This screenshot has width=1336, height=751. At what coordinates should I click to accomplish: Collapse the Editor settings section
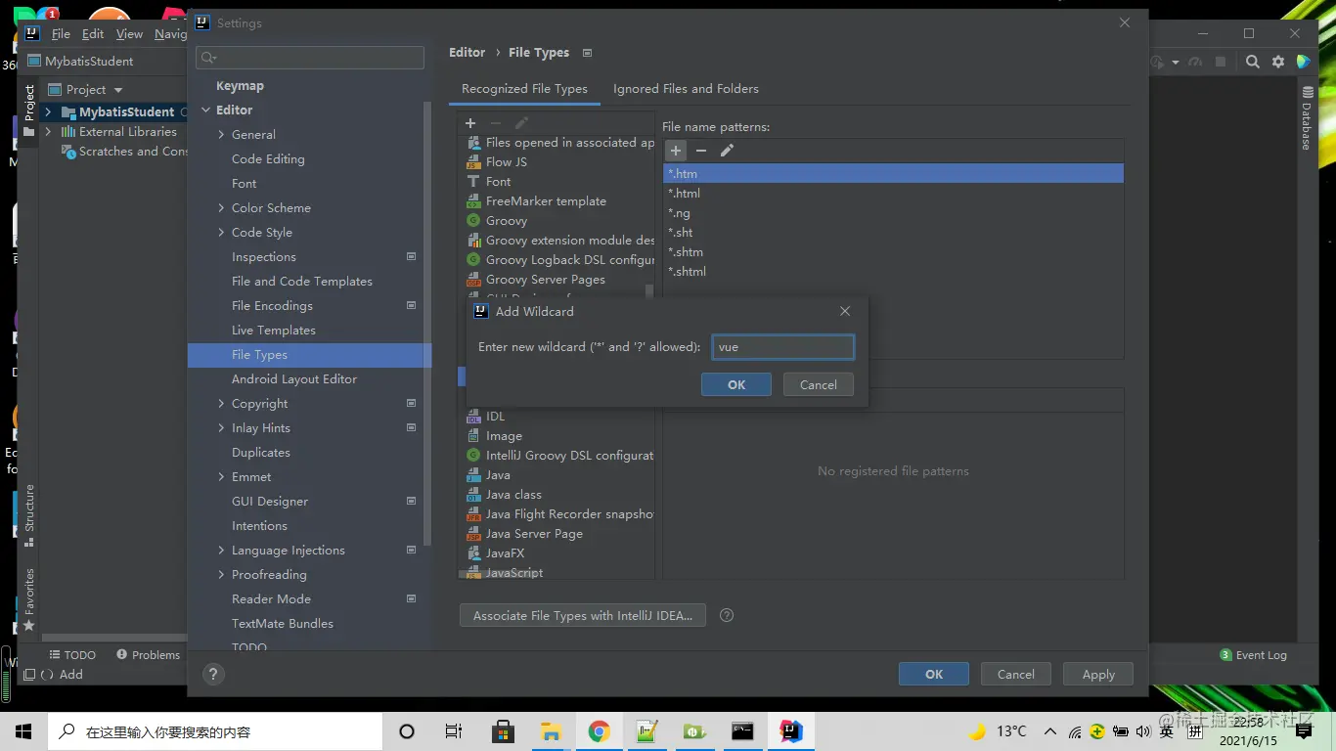205,110
